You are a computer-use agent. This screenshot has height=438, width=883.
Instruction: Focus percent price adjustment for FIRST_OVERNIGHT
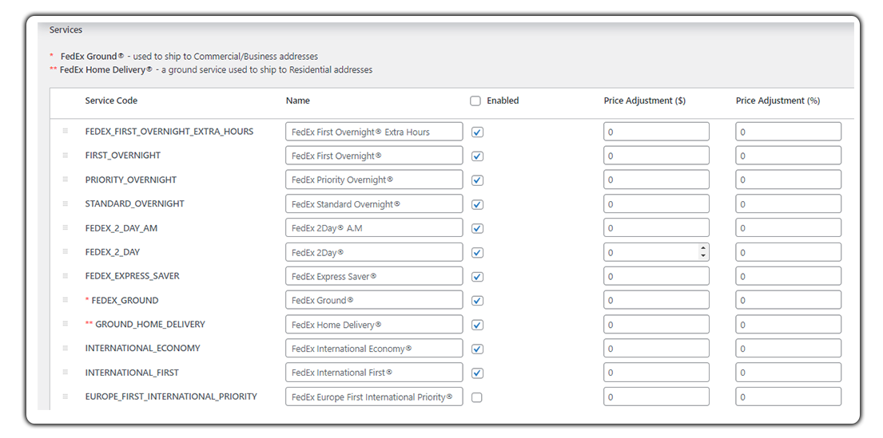pyautogui.click(x=789, y=156)
